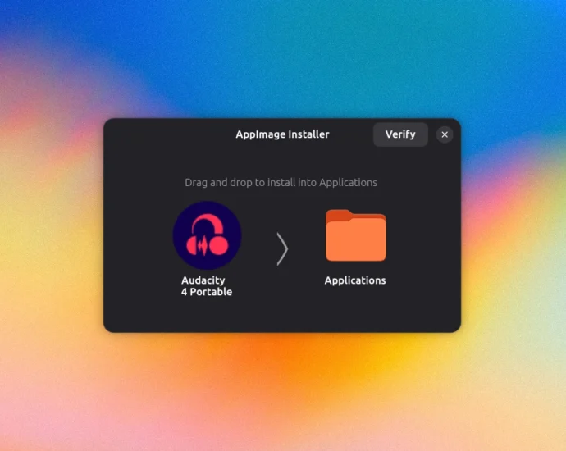Close the AppImage Installer dialog
566x451 pixels.
pyautogui.click(x=445, y=134)
